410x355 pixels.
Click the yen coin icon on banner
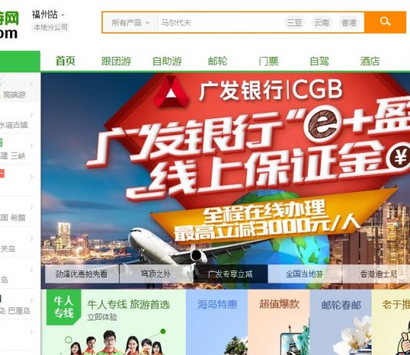(x=401, y=158)
